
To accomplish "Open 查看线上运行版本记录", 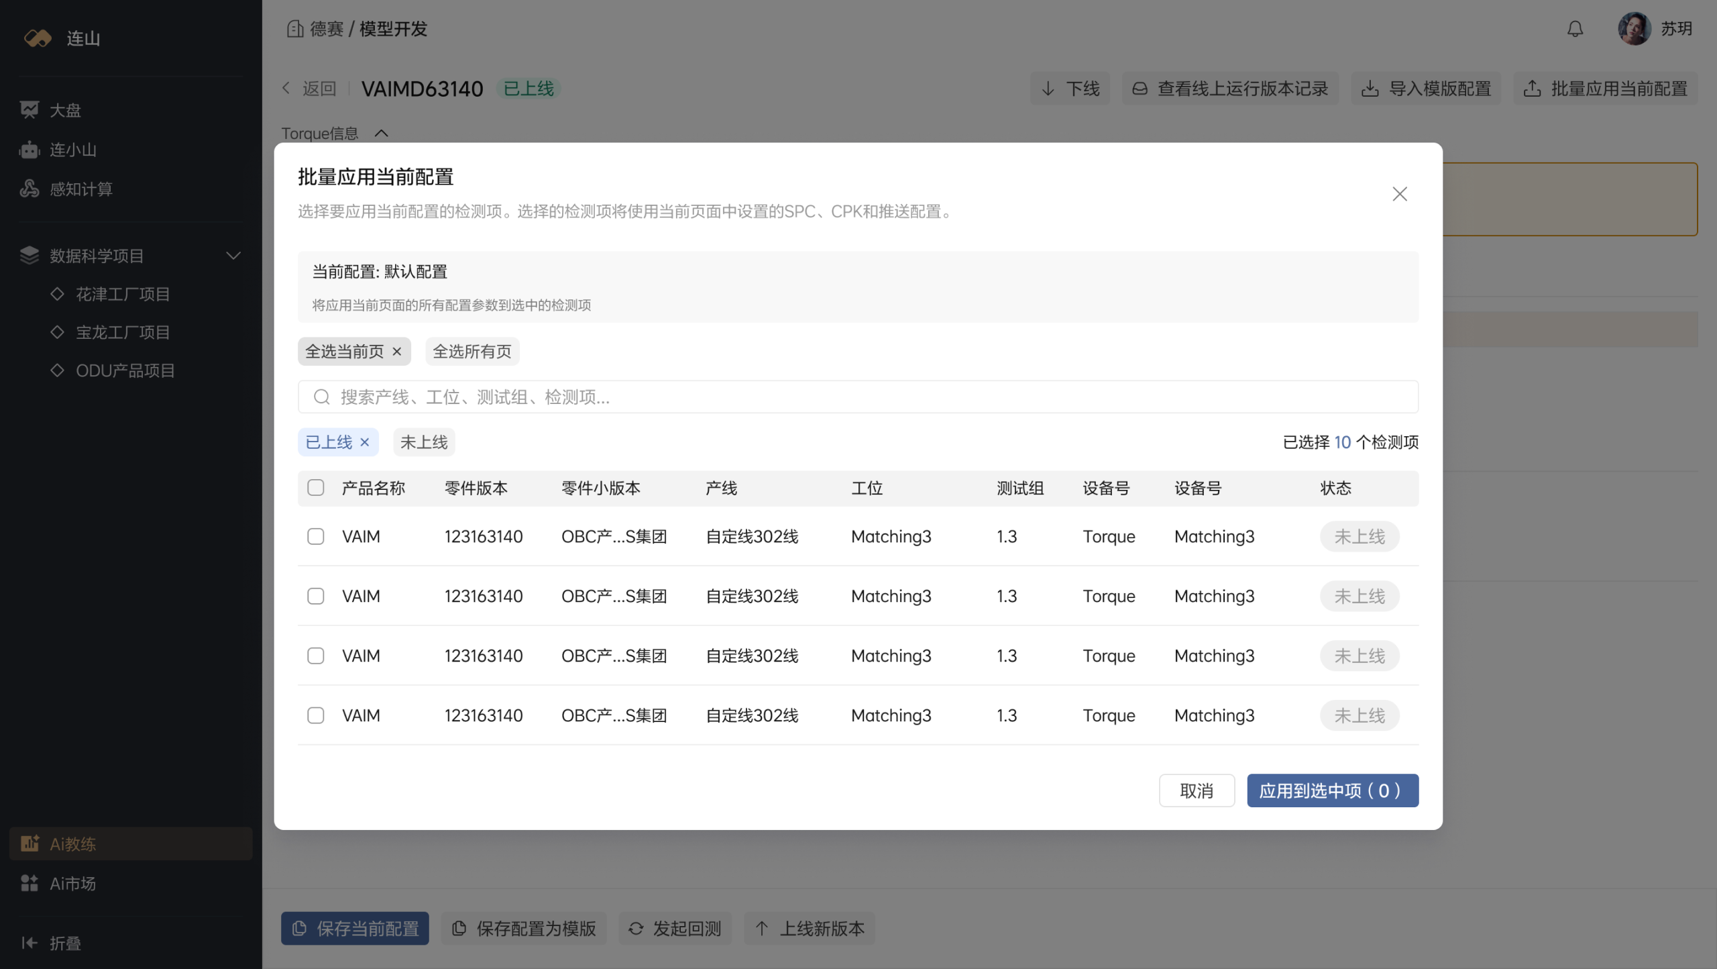I will [x=1230, y=89].
